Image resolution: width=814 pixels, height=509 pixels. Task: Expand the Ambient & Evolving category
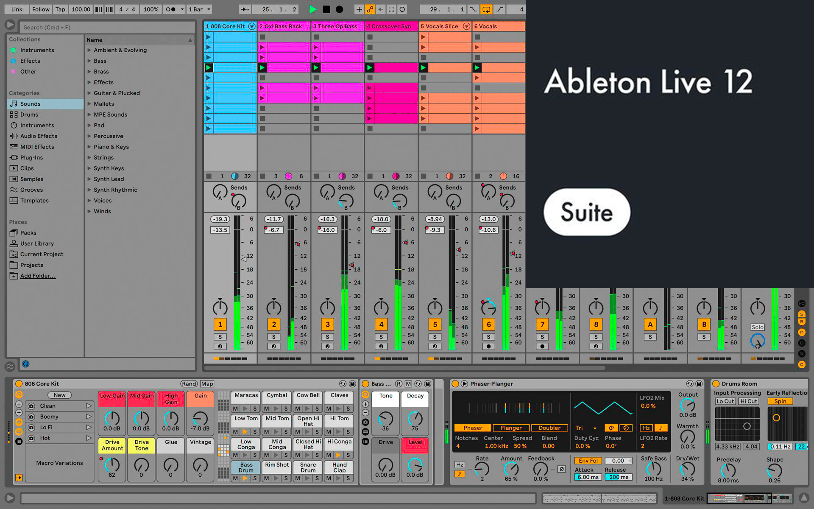point(89,50)
